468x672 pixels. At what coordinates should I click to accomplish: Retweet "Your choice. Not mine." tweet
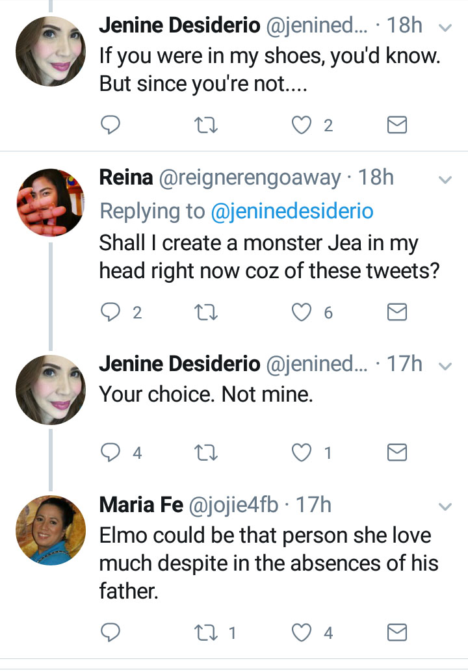[x=205, y=452]
